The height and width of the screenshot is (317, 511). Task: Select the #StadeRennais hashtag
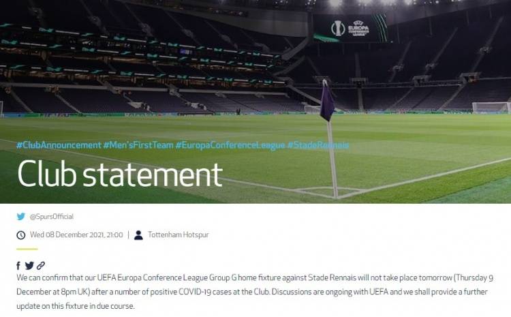[x=318, y=145]
